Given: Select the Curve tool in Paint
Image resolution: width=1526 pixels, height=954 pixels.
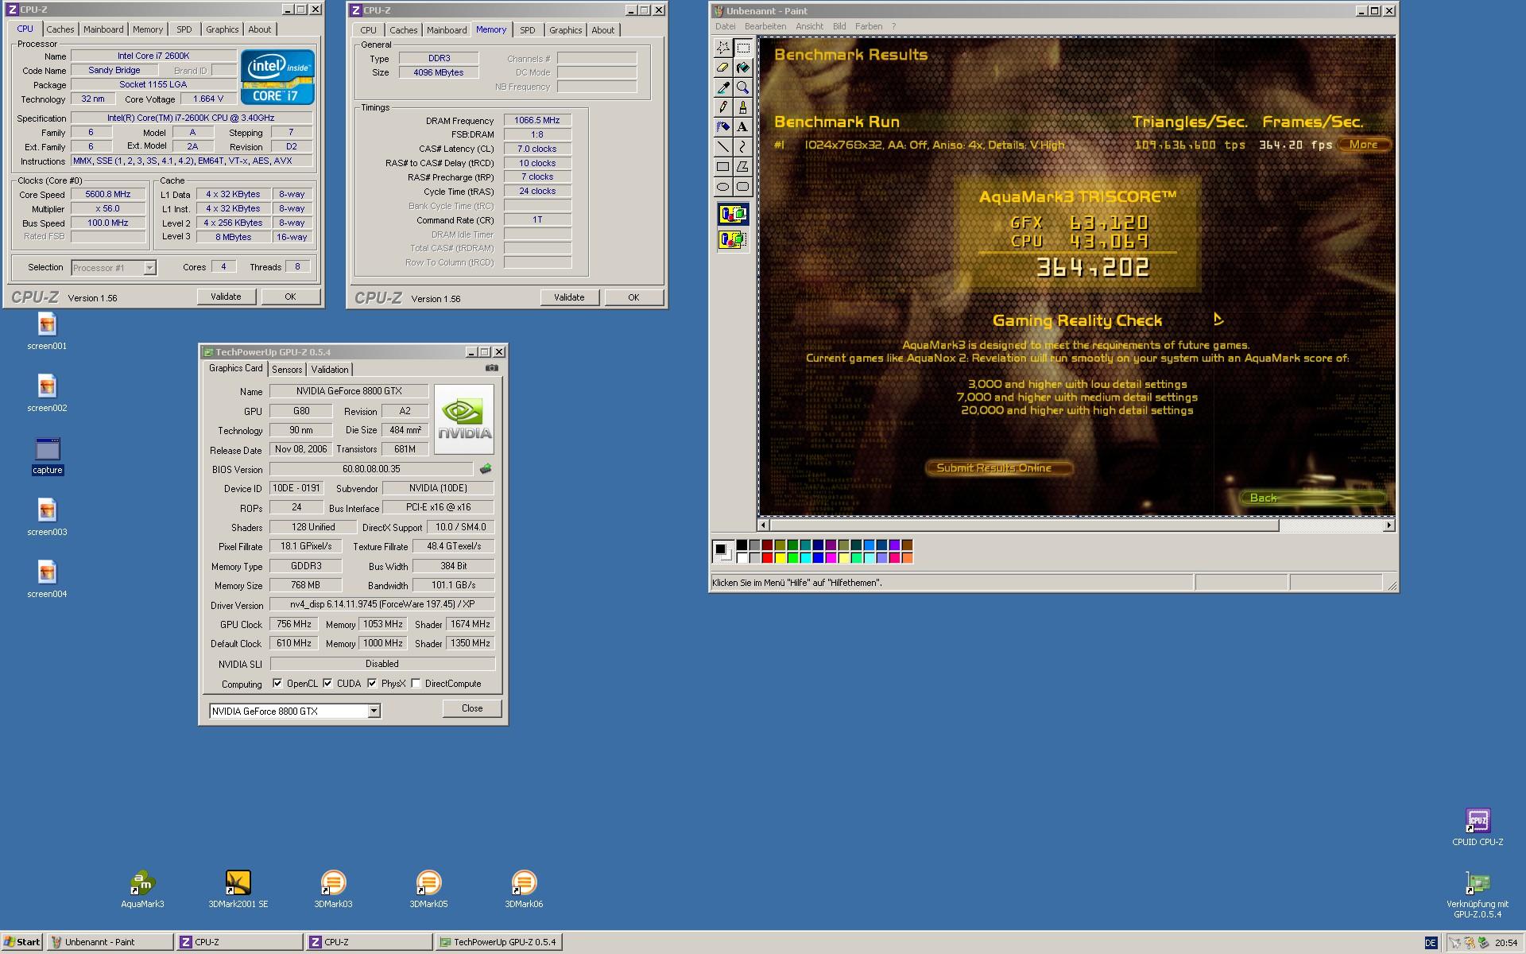Looking at the screenshot, I should (742, 147).
